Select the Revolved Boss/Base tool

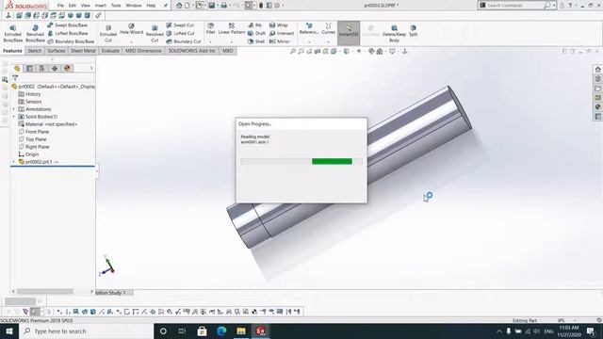35,34
